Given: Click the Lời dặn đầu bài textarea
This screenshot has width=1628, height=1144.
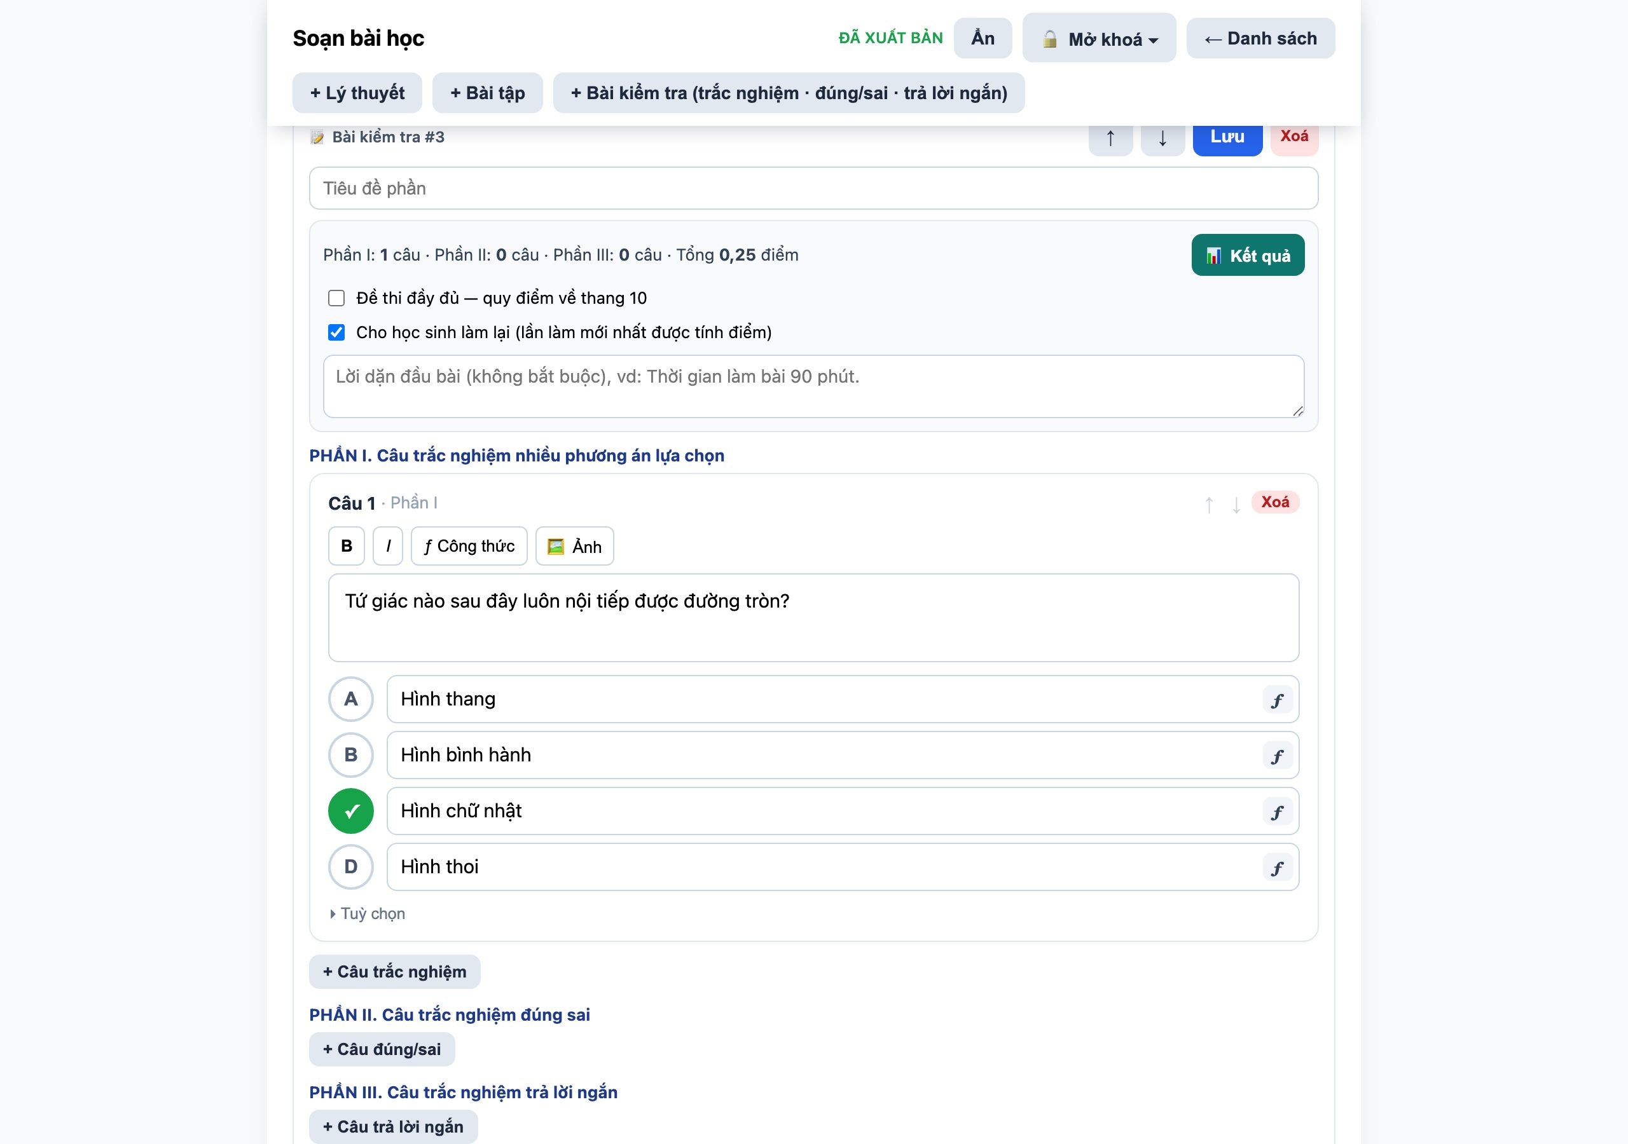Looking at the screenshot, I should pos(813,387).
